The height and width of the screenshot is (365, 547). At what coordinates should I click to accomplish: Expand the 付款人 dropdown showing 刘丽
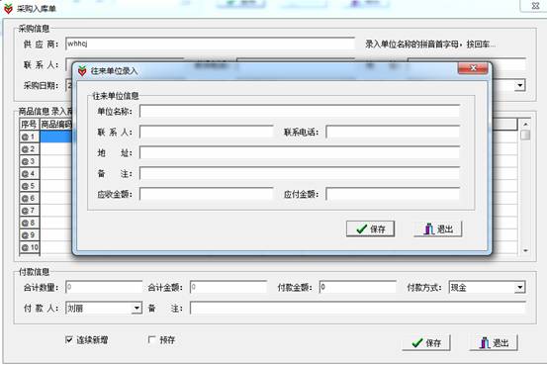[x=137, y=308]
